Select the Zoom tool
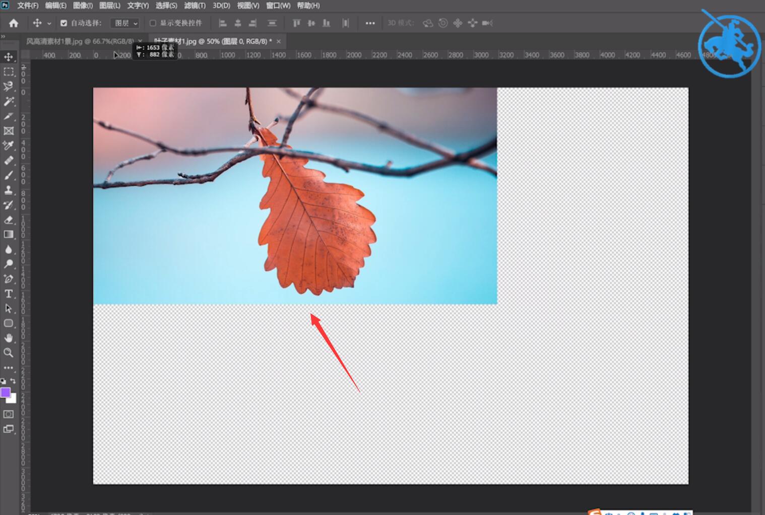 [9, 352]
